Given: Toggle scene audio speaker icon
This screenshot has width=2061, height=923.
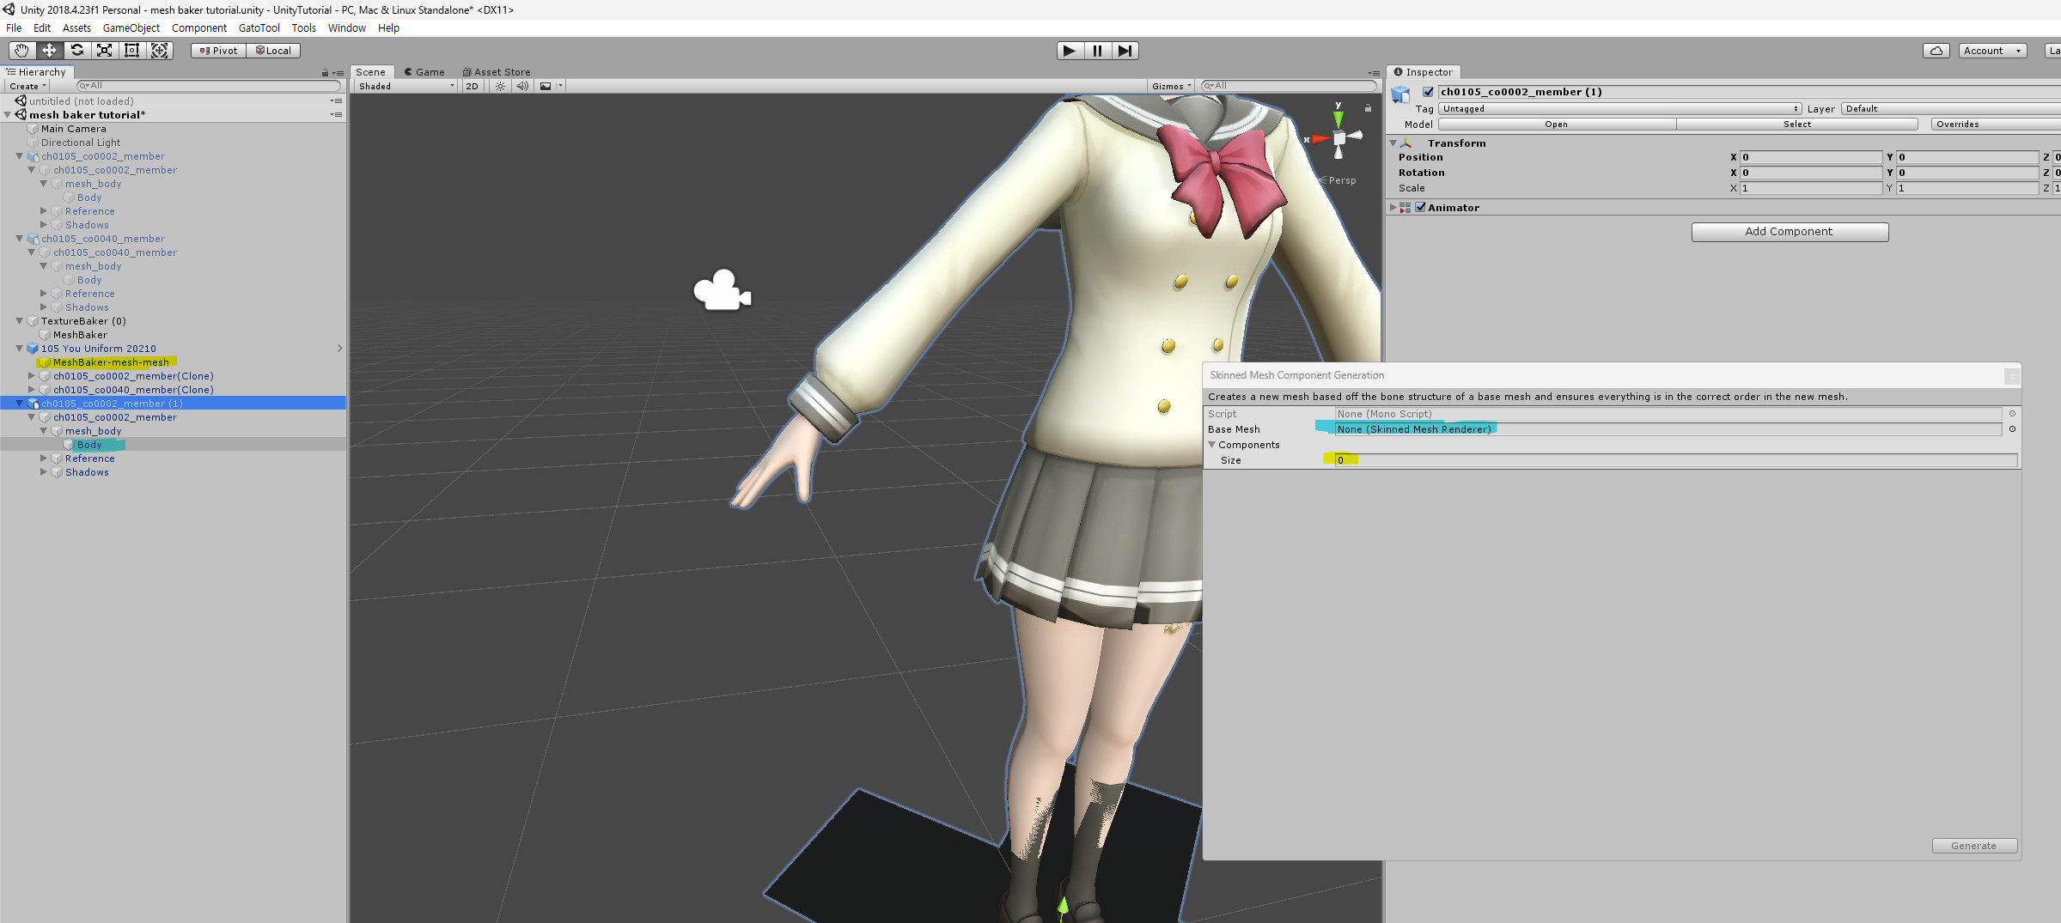Looking at the screenshot, I should click(x=521, y=86).
